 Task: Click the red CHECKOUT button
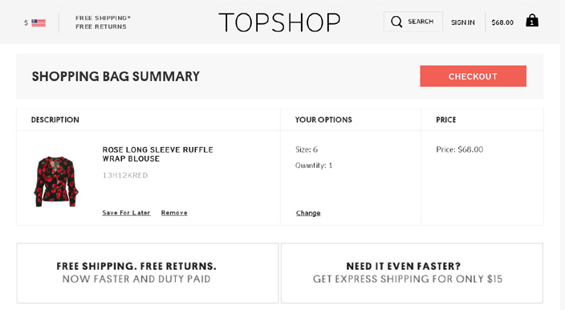(474, 76)
